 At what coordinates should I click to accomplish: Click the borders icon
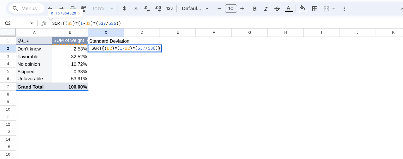315,9
